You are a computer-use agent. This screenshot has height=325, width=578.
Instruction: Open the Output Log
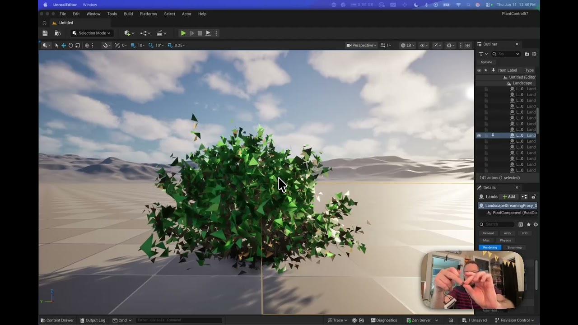93,320
